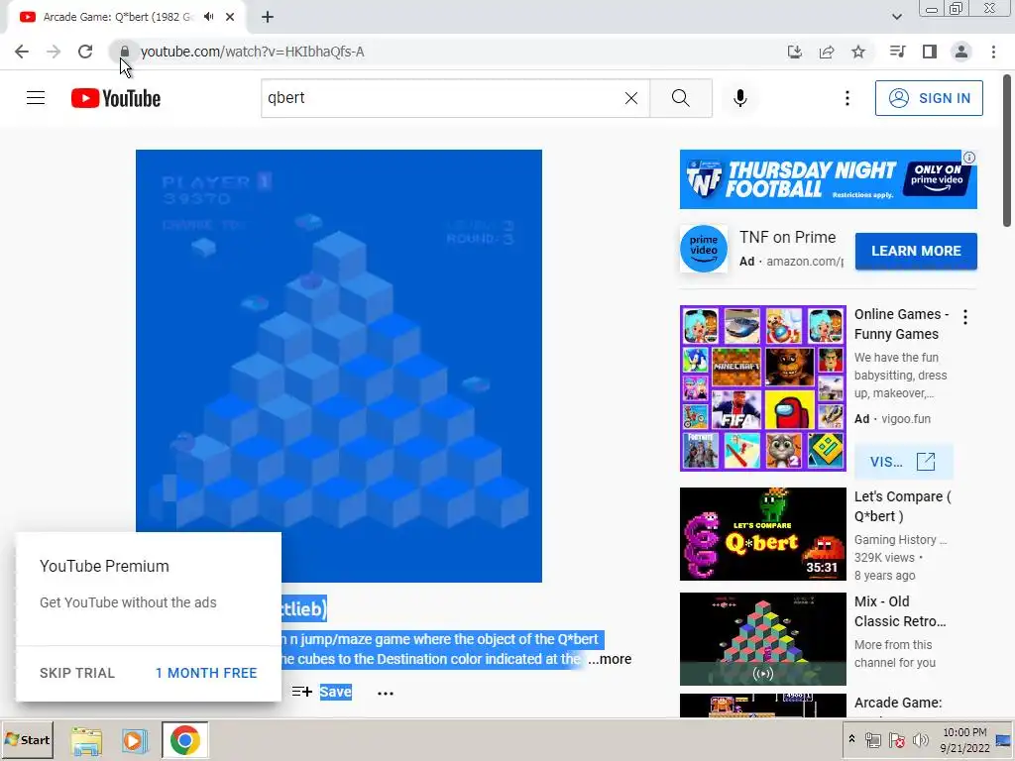Image resolution: width=1015 pixels, height=761 pixels.
Task: Click the action center flag icon
Action: coord(896,740)
